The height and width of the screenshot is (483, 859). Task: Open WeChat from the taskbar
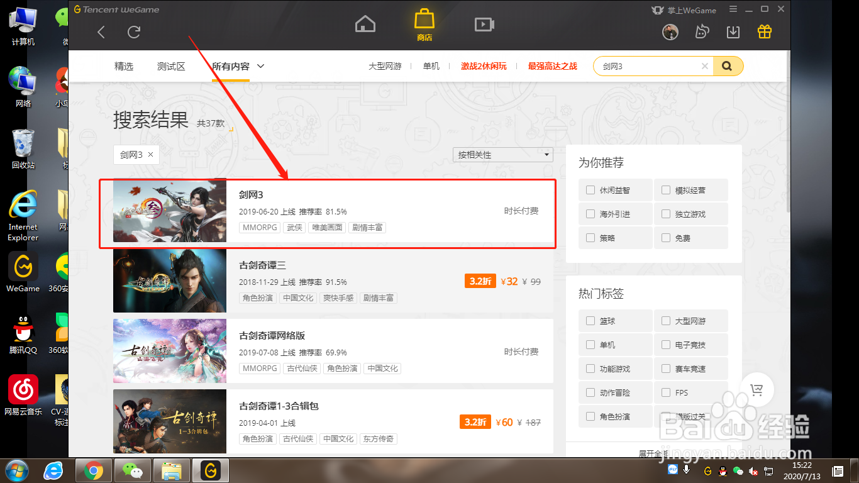[132, 470]
